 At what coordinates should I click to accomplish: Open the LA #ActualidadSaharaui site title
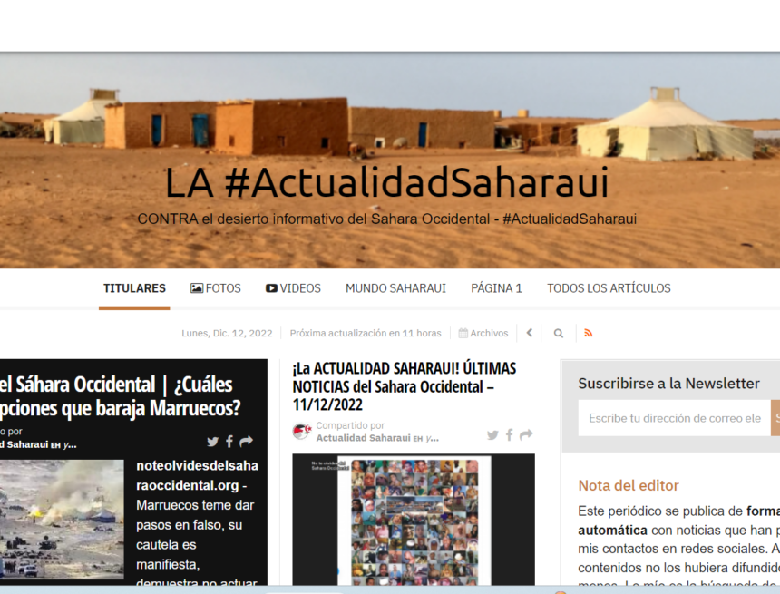click(390, 182)
